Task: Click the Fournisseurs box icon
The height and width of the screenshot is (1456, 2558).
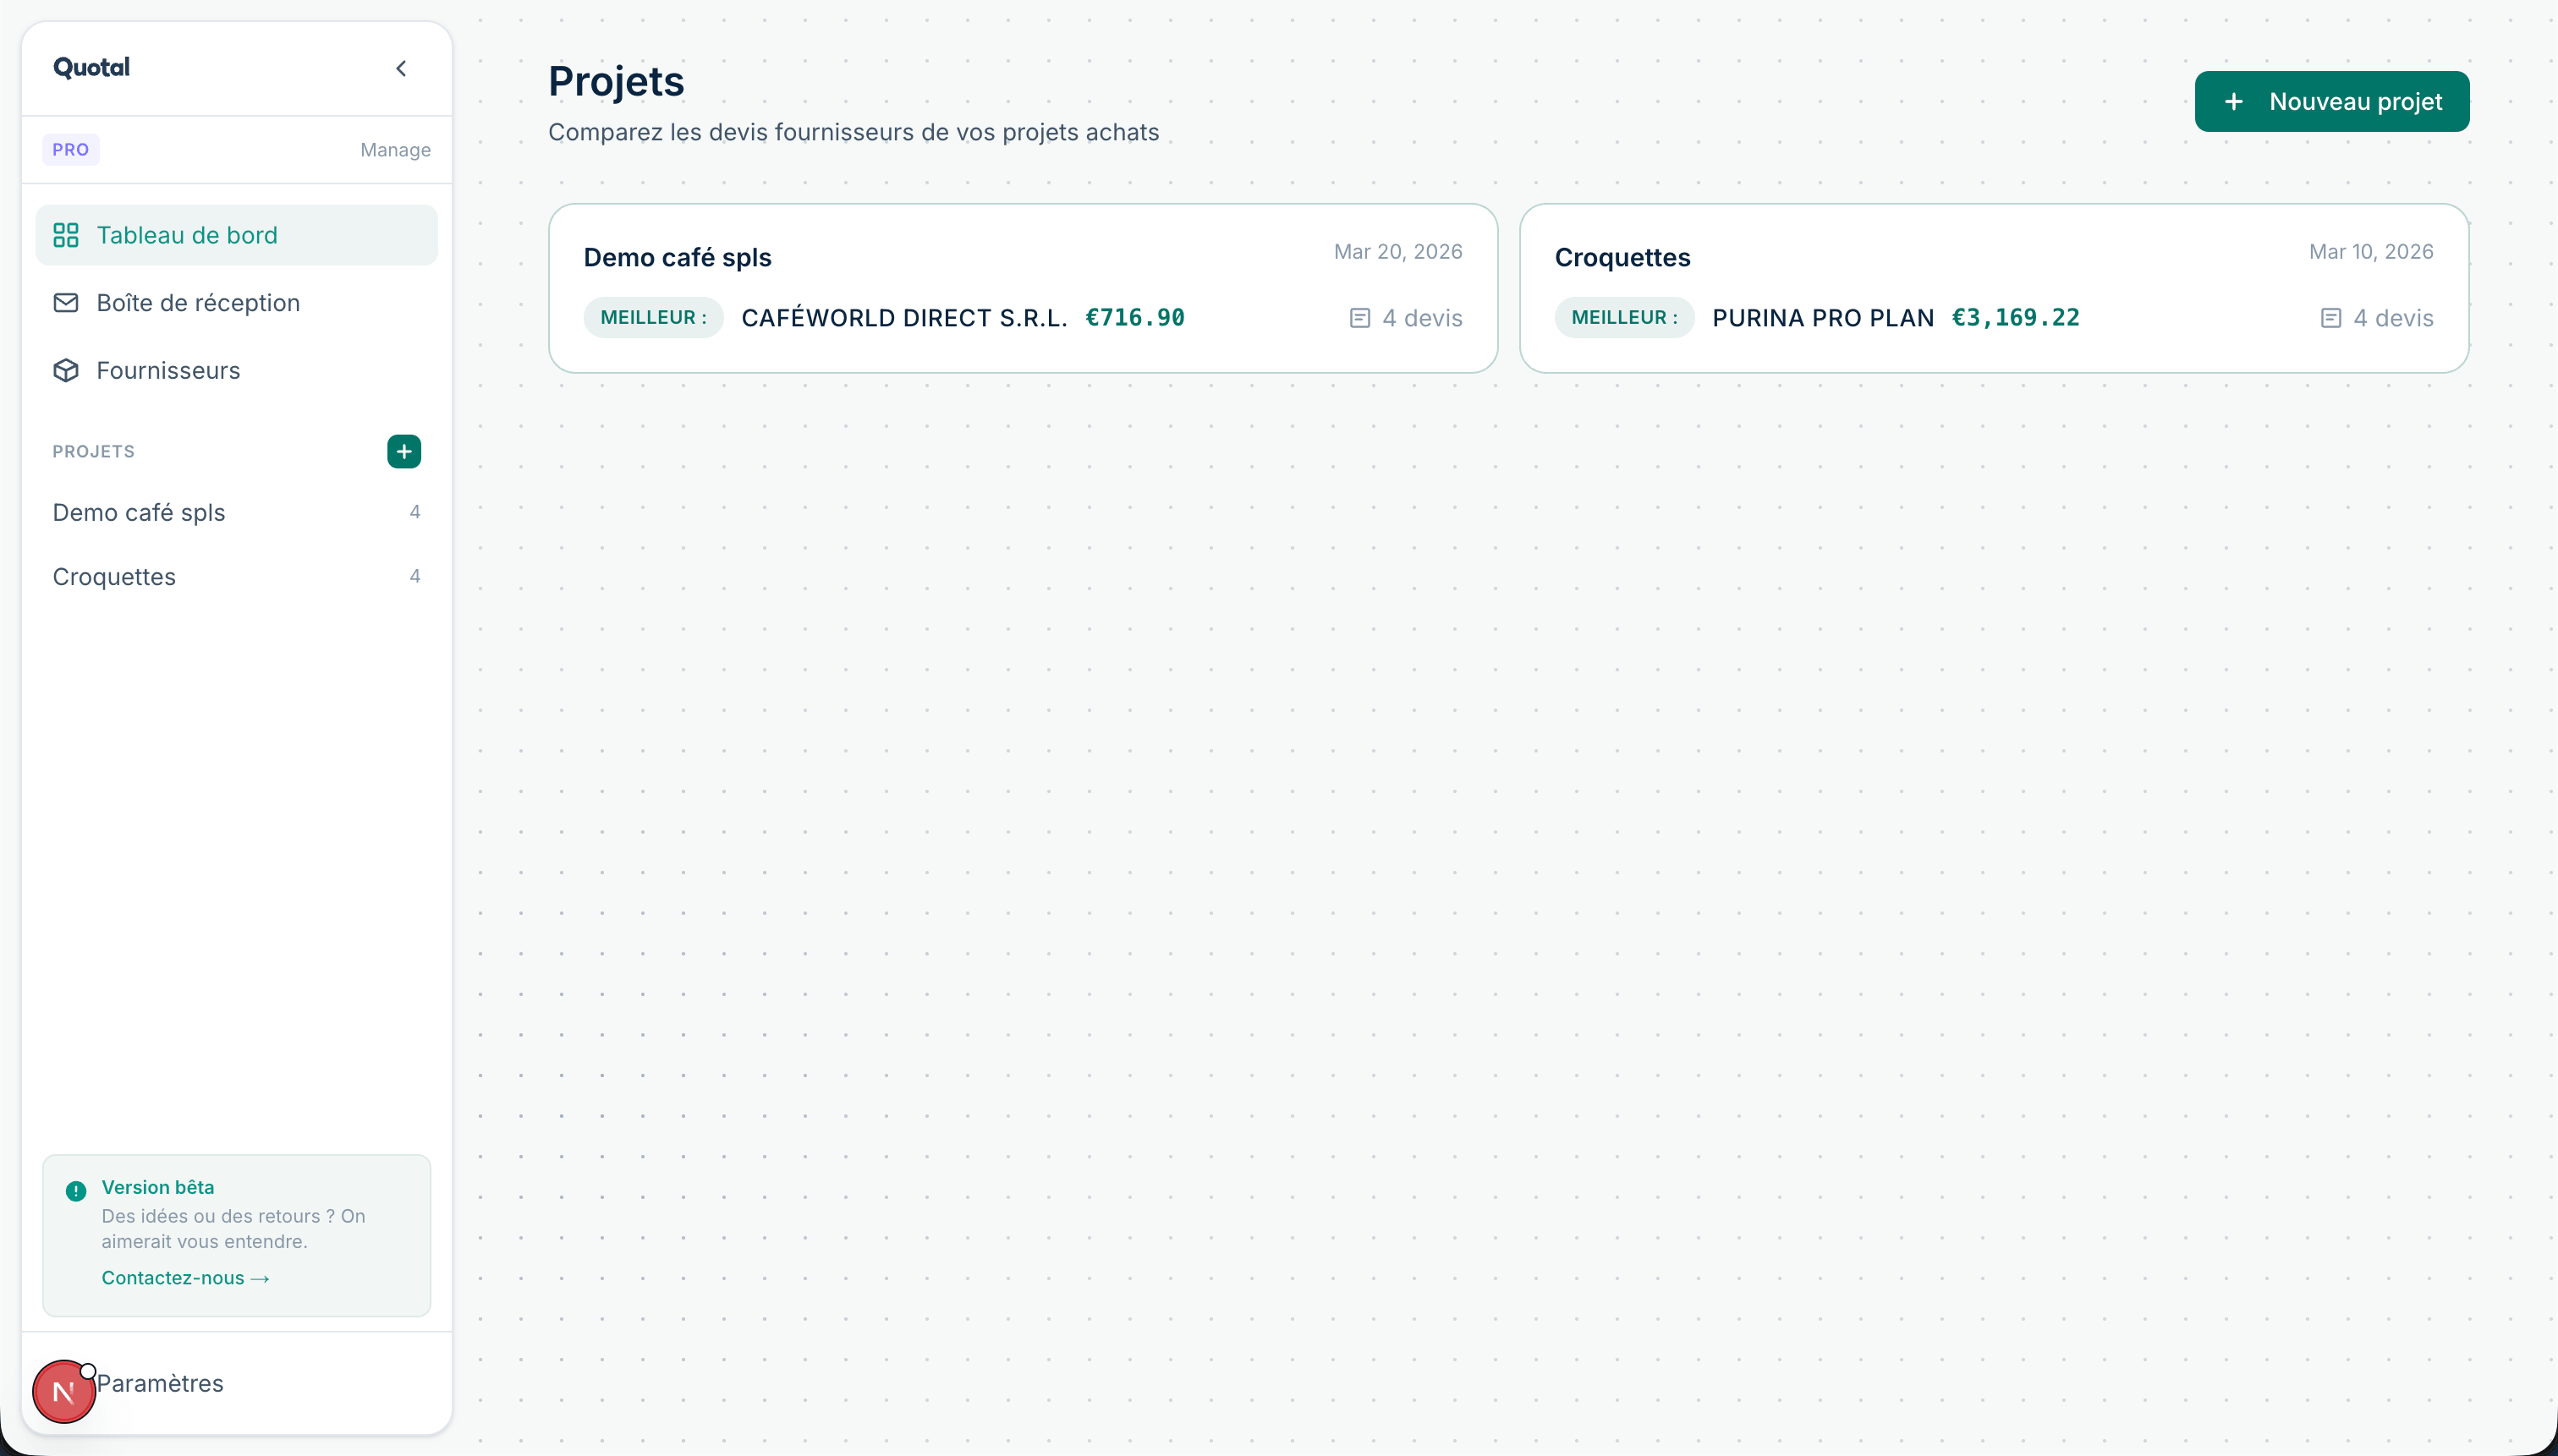Action: (x=66, y=371)
